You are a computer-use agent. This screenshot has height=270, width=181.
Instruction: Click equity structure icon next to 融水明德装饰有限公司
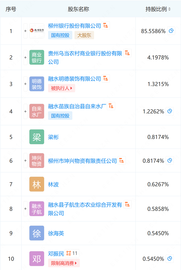click(x=106, y=78)
